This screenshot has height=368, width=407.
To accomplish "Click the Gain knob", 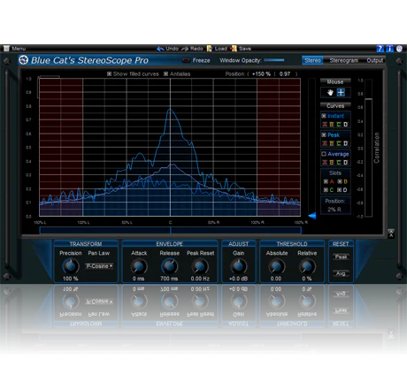I will click(238, 266).
